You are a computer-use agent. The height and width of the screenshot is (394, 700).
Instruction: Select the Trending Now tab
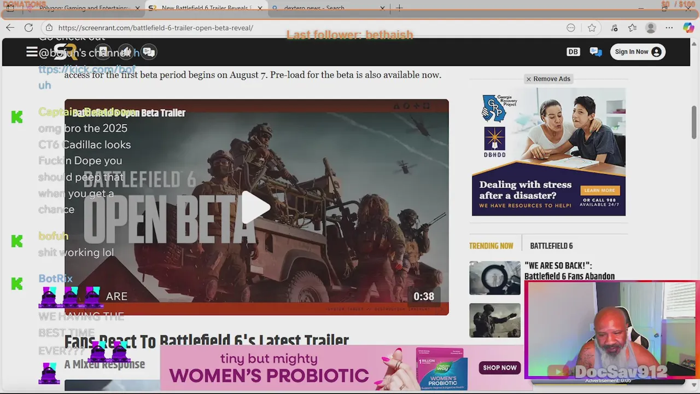(x=491, y=246)
